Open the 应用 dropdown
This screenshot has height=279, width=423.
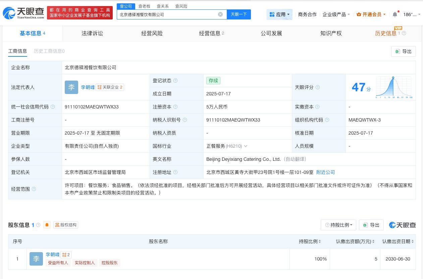(x=279, y=14)
